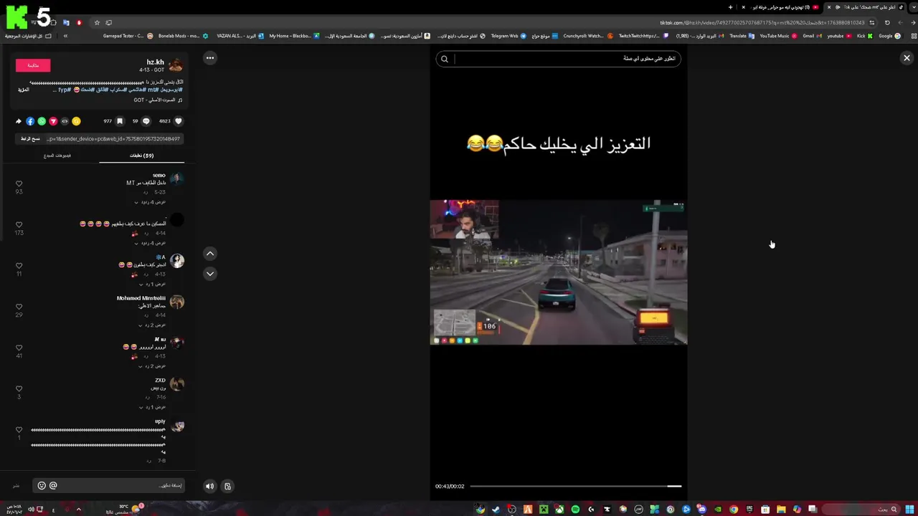Image resolution: width=918 pixels, height=516 pixels.
Task: Open Crunchyroll bookmark
Action: pos(588,36)
